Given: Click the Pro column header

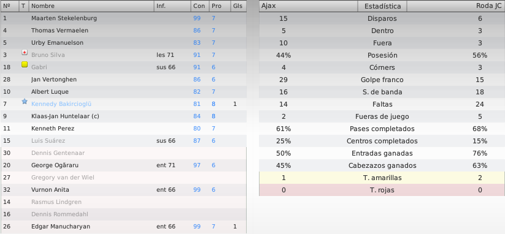Looking at the screenshot, I should (220, 6).
